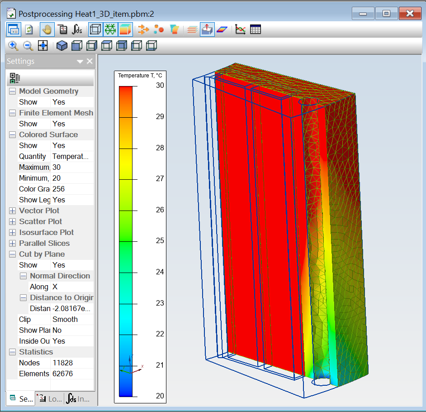Toggle Colored Surface Show value
This screenshot has width=426, height=412.
72,145
